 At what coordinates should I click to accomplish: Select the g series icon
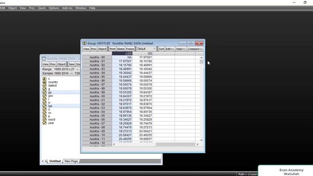[45, 89]
